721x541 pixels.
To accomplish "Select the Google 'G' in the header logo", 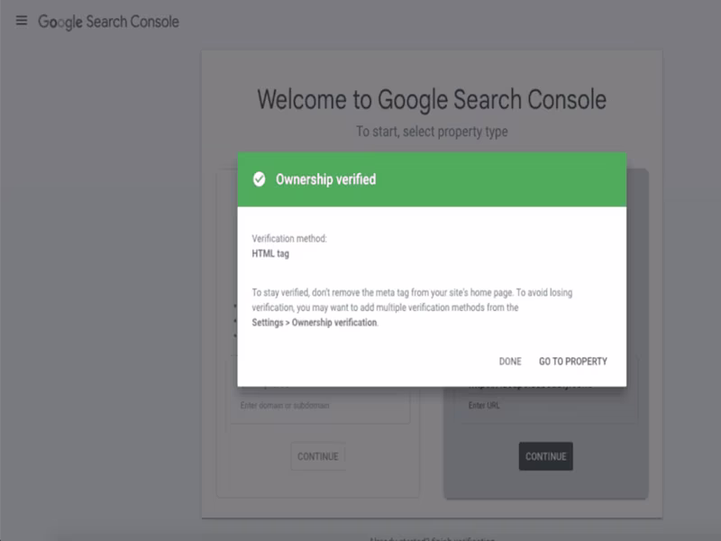I will (41, 22).
